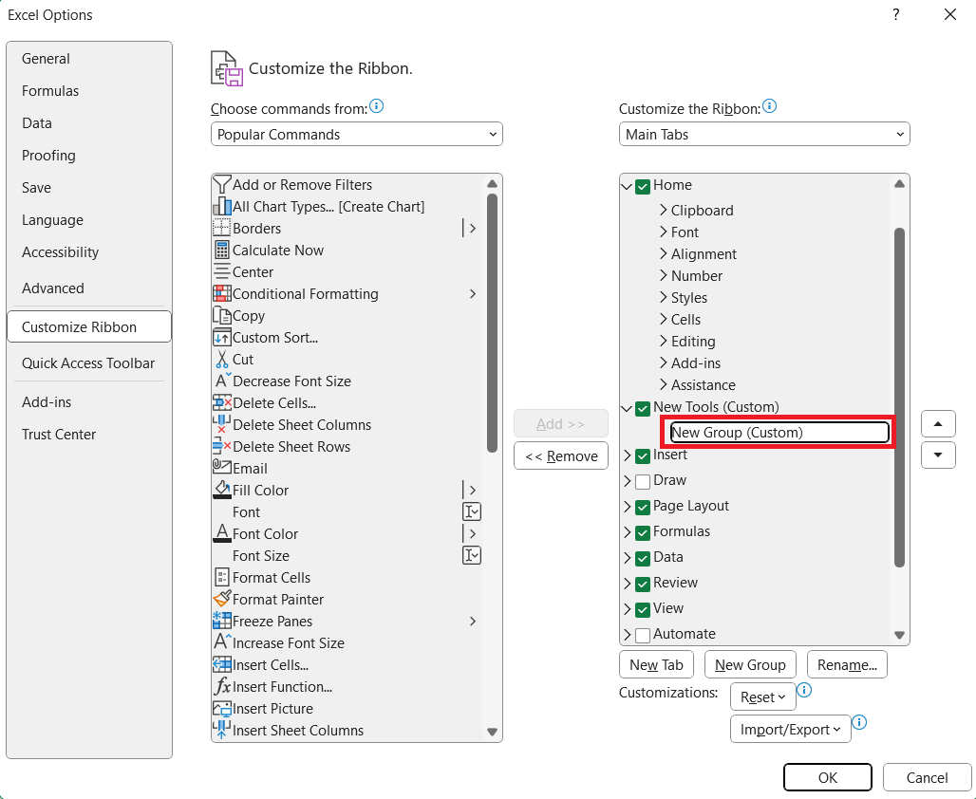Click the All Chart Types chart icon
Screen dimensions: 976x799
pos(221,207)
